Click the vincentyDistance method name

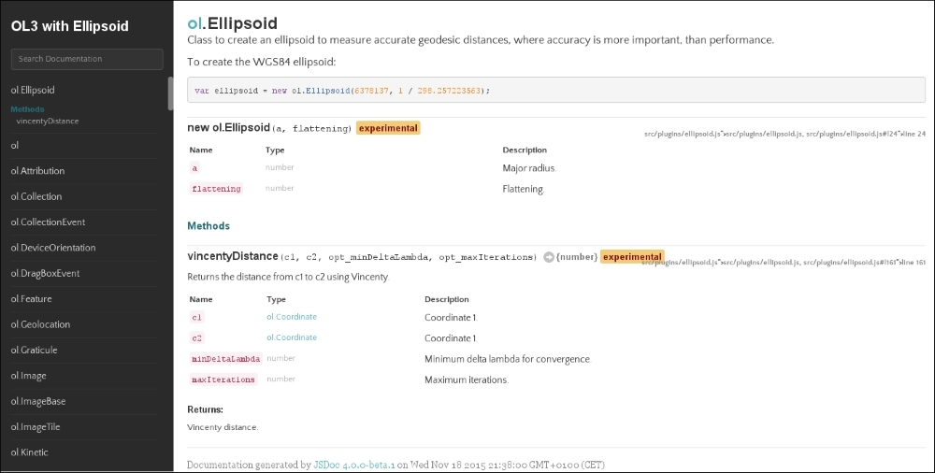point(233,256)
